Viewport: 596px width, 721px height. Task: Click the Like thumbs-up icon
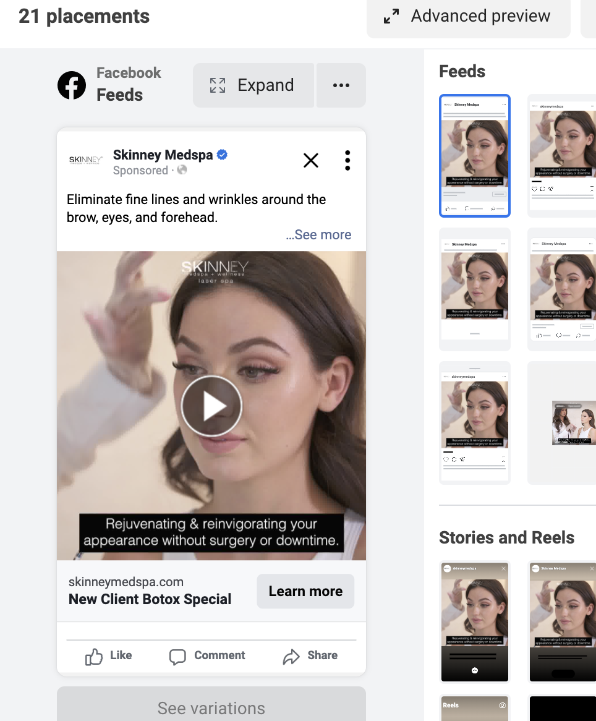click(x=94, y=657)
